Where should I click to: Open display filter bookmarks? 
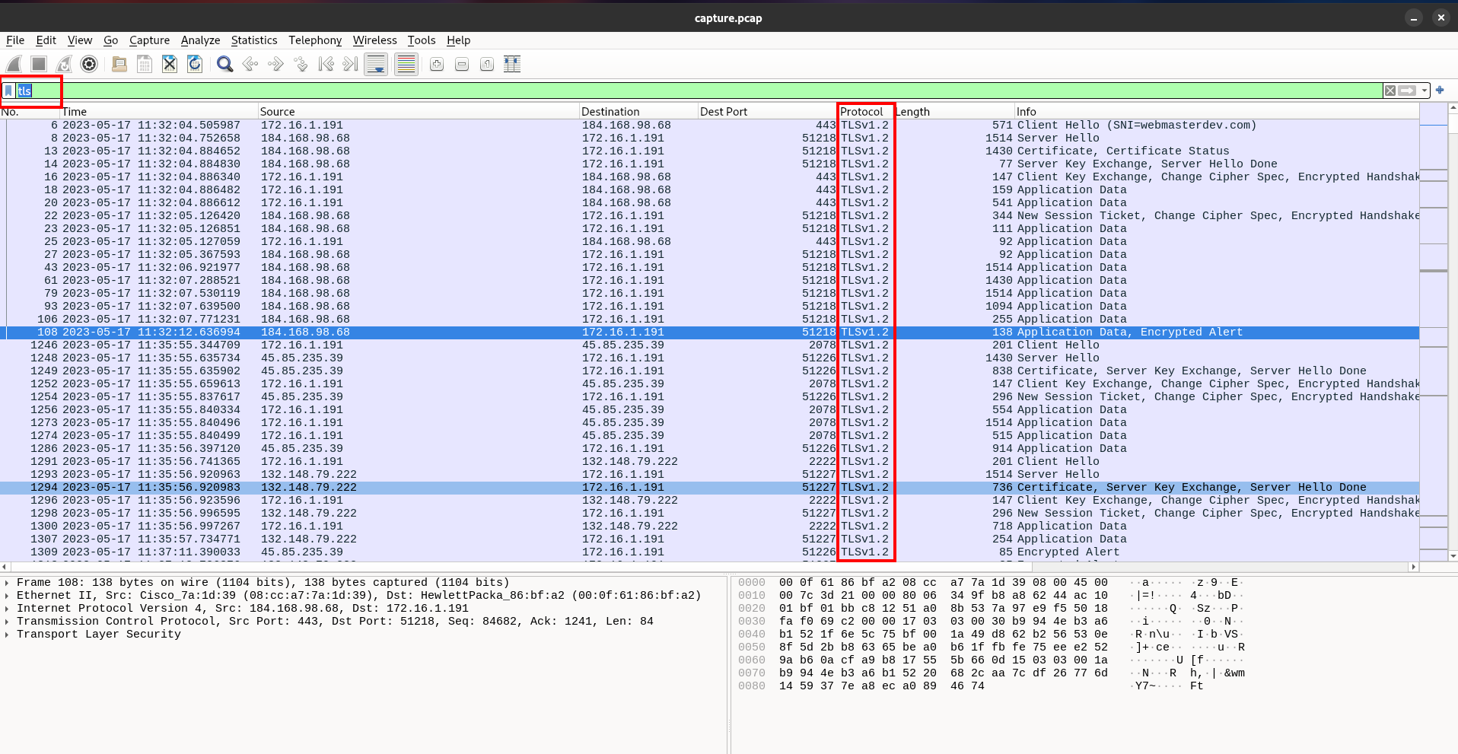[x=9, y=91]
